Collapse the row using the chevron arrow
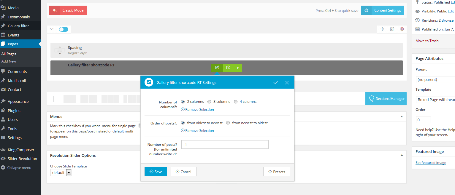This screenshot has height=195, width=455. pos(52,29)
